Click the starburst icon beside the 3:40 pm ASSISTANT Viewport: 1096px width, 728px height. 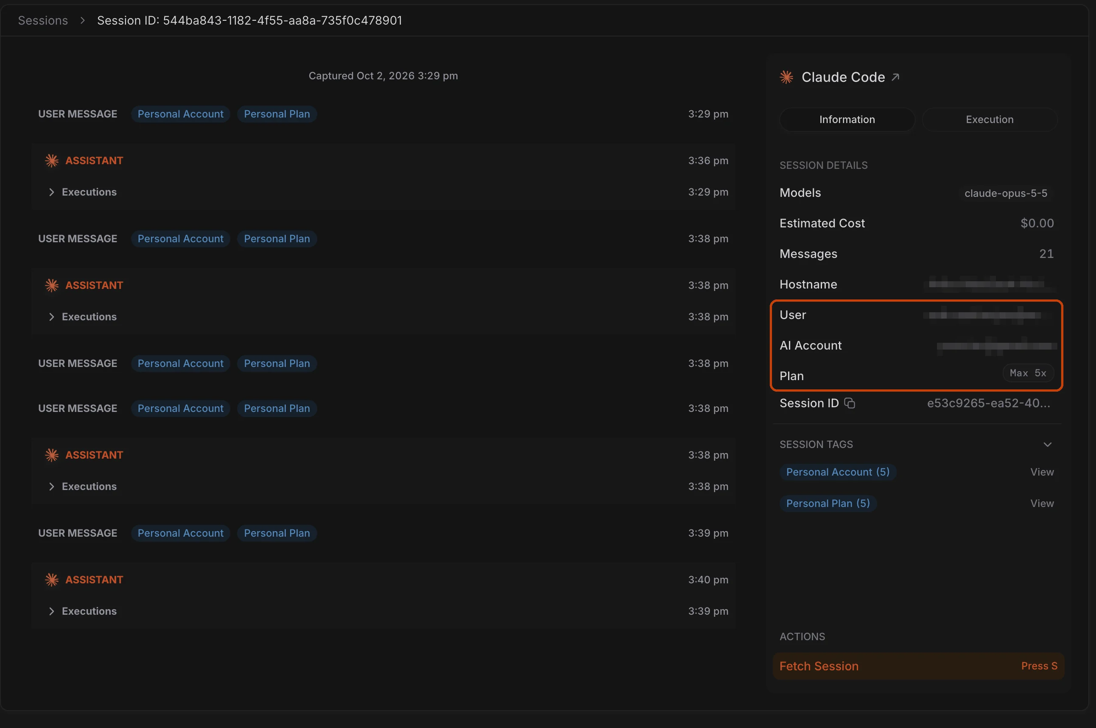click(51, 580)
